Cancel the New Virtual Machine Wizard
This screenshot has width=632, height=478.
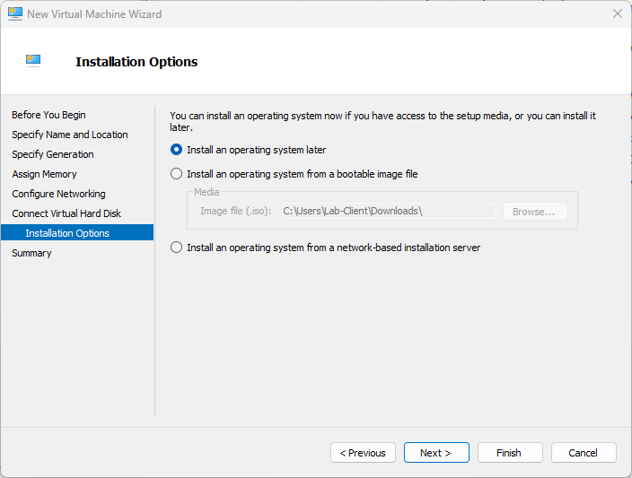pyautogui.click(x=583, y=453)
